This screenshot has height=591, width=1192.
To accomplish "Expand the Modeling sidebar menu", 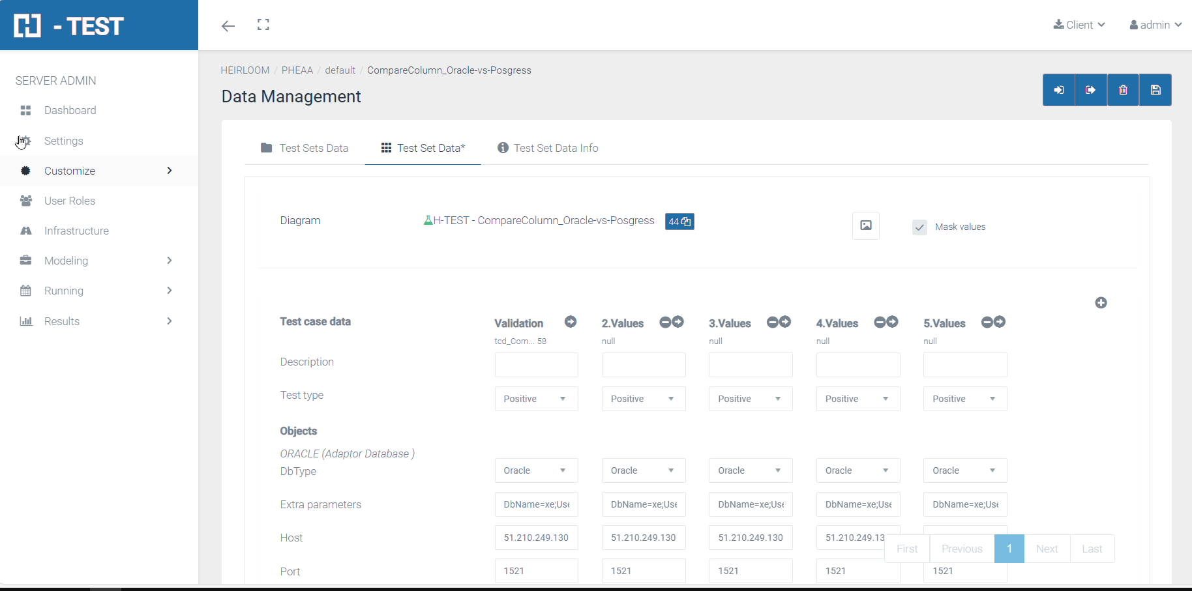I will (98, 261).
